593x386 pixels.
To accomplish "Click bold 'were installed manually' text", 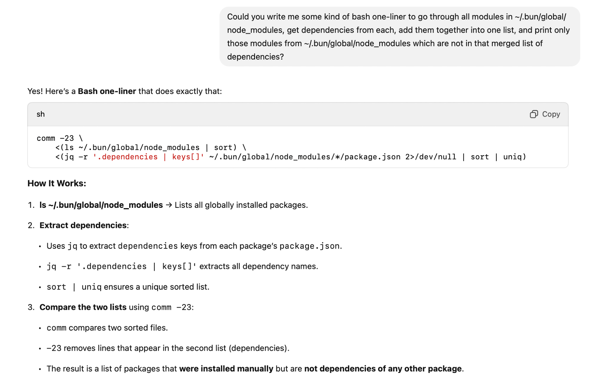I will (x=226, y=369).
